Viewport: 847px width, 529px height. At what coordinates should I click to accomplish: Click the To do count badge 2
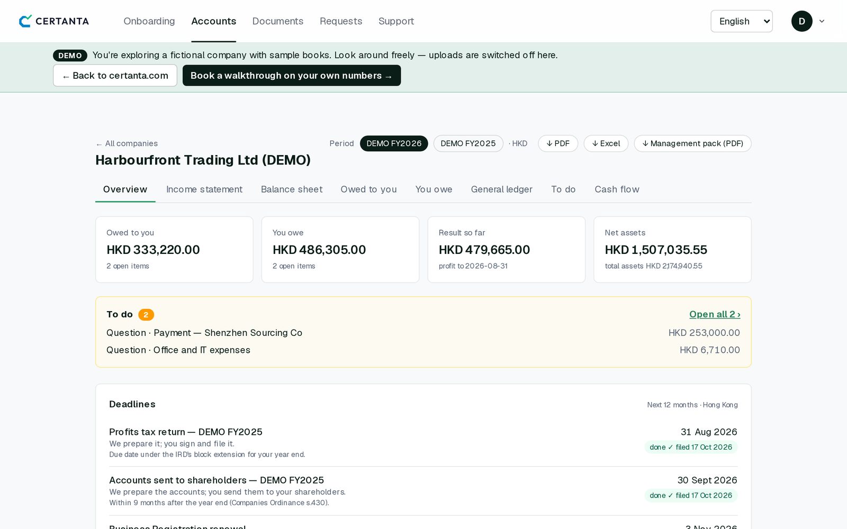point(146,315)
